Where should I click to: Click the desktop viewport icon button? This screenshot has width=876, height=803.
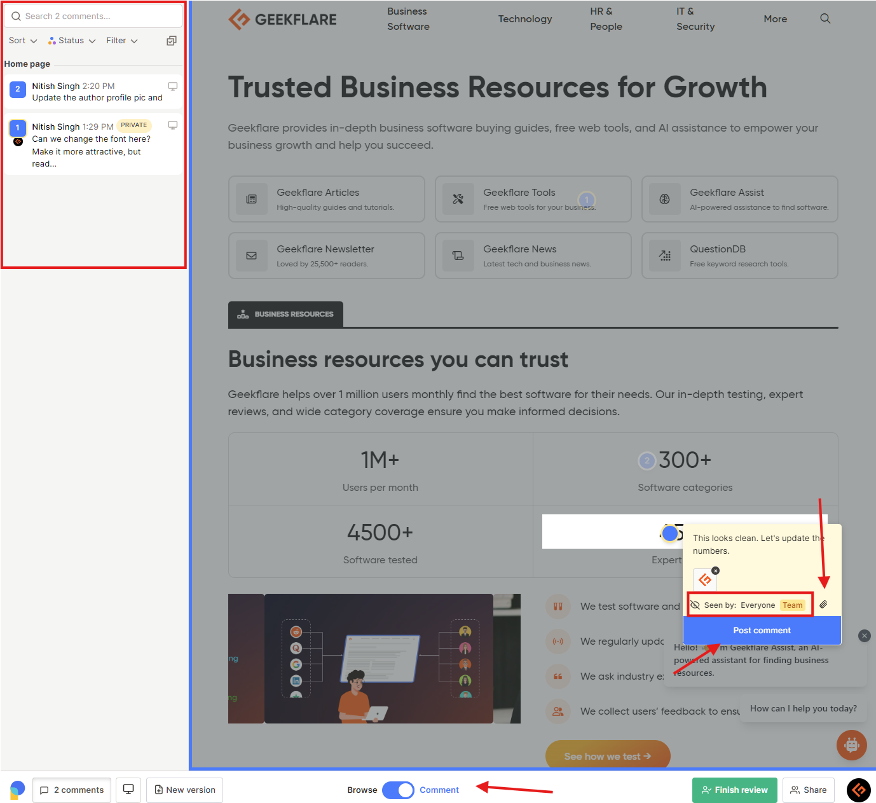128,790
